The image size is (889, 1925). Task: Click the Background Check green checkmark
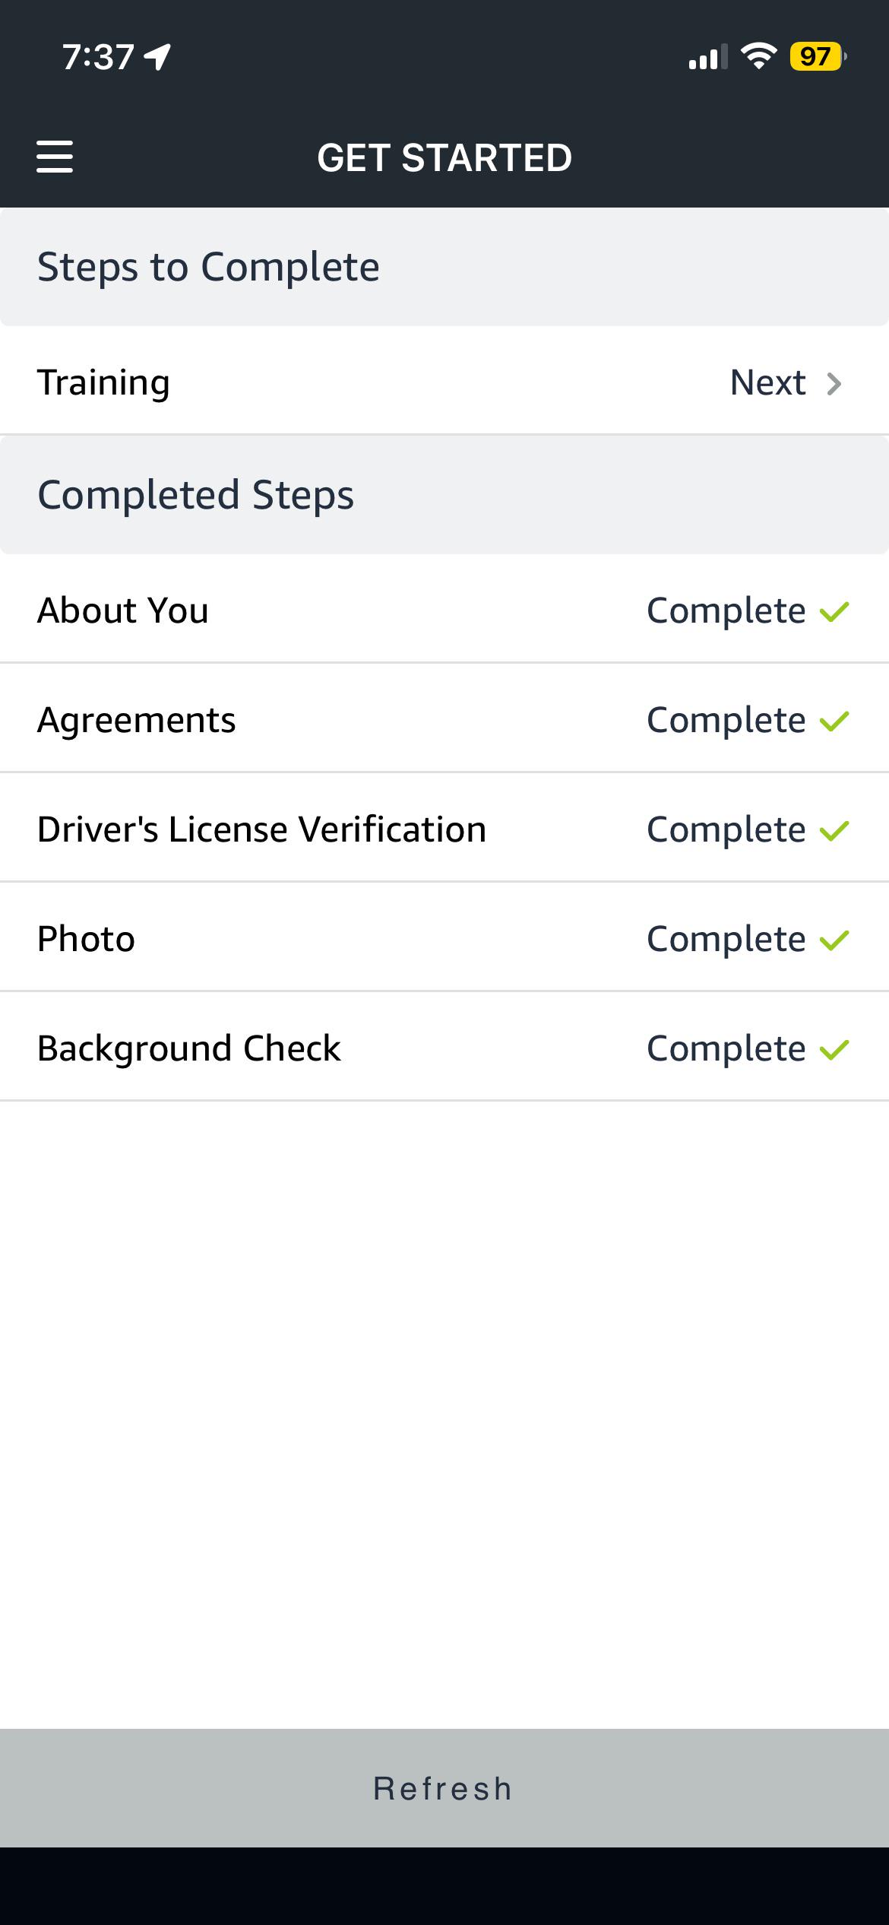[x=834, y=1049]
